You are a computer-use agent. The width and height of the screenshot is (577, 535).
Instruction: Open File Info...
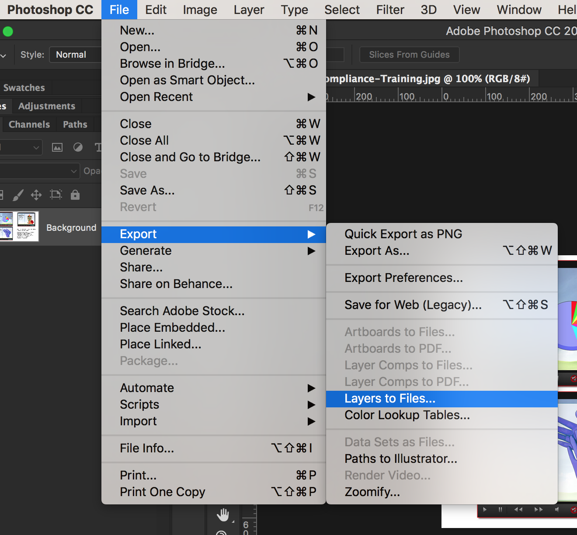click(214, 448)
